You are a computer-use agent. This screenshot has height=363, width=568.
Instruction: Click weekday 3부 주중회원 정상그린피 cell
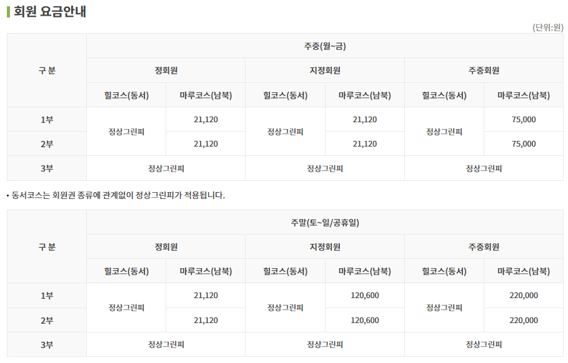[x=484, y=168]
